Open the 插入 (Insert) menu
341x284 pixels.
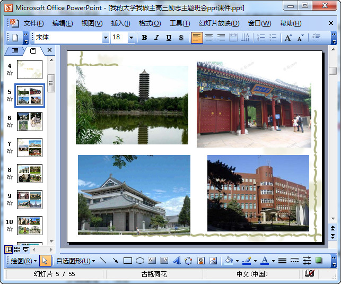coord(120,23)
